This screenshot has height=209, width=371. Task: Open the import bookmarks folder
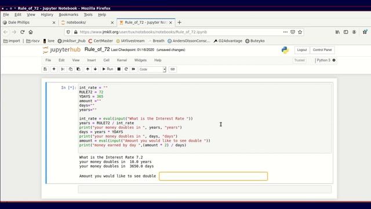click(x=12, y=41)
